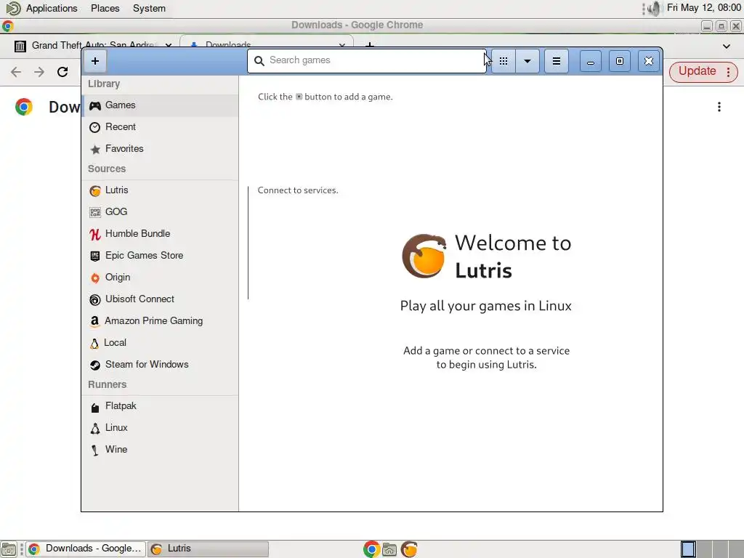Click the show desktop button
744x558 pixels.
coord(8,549)
